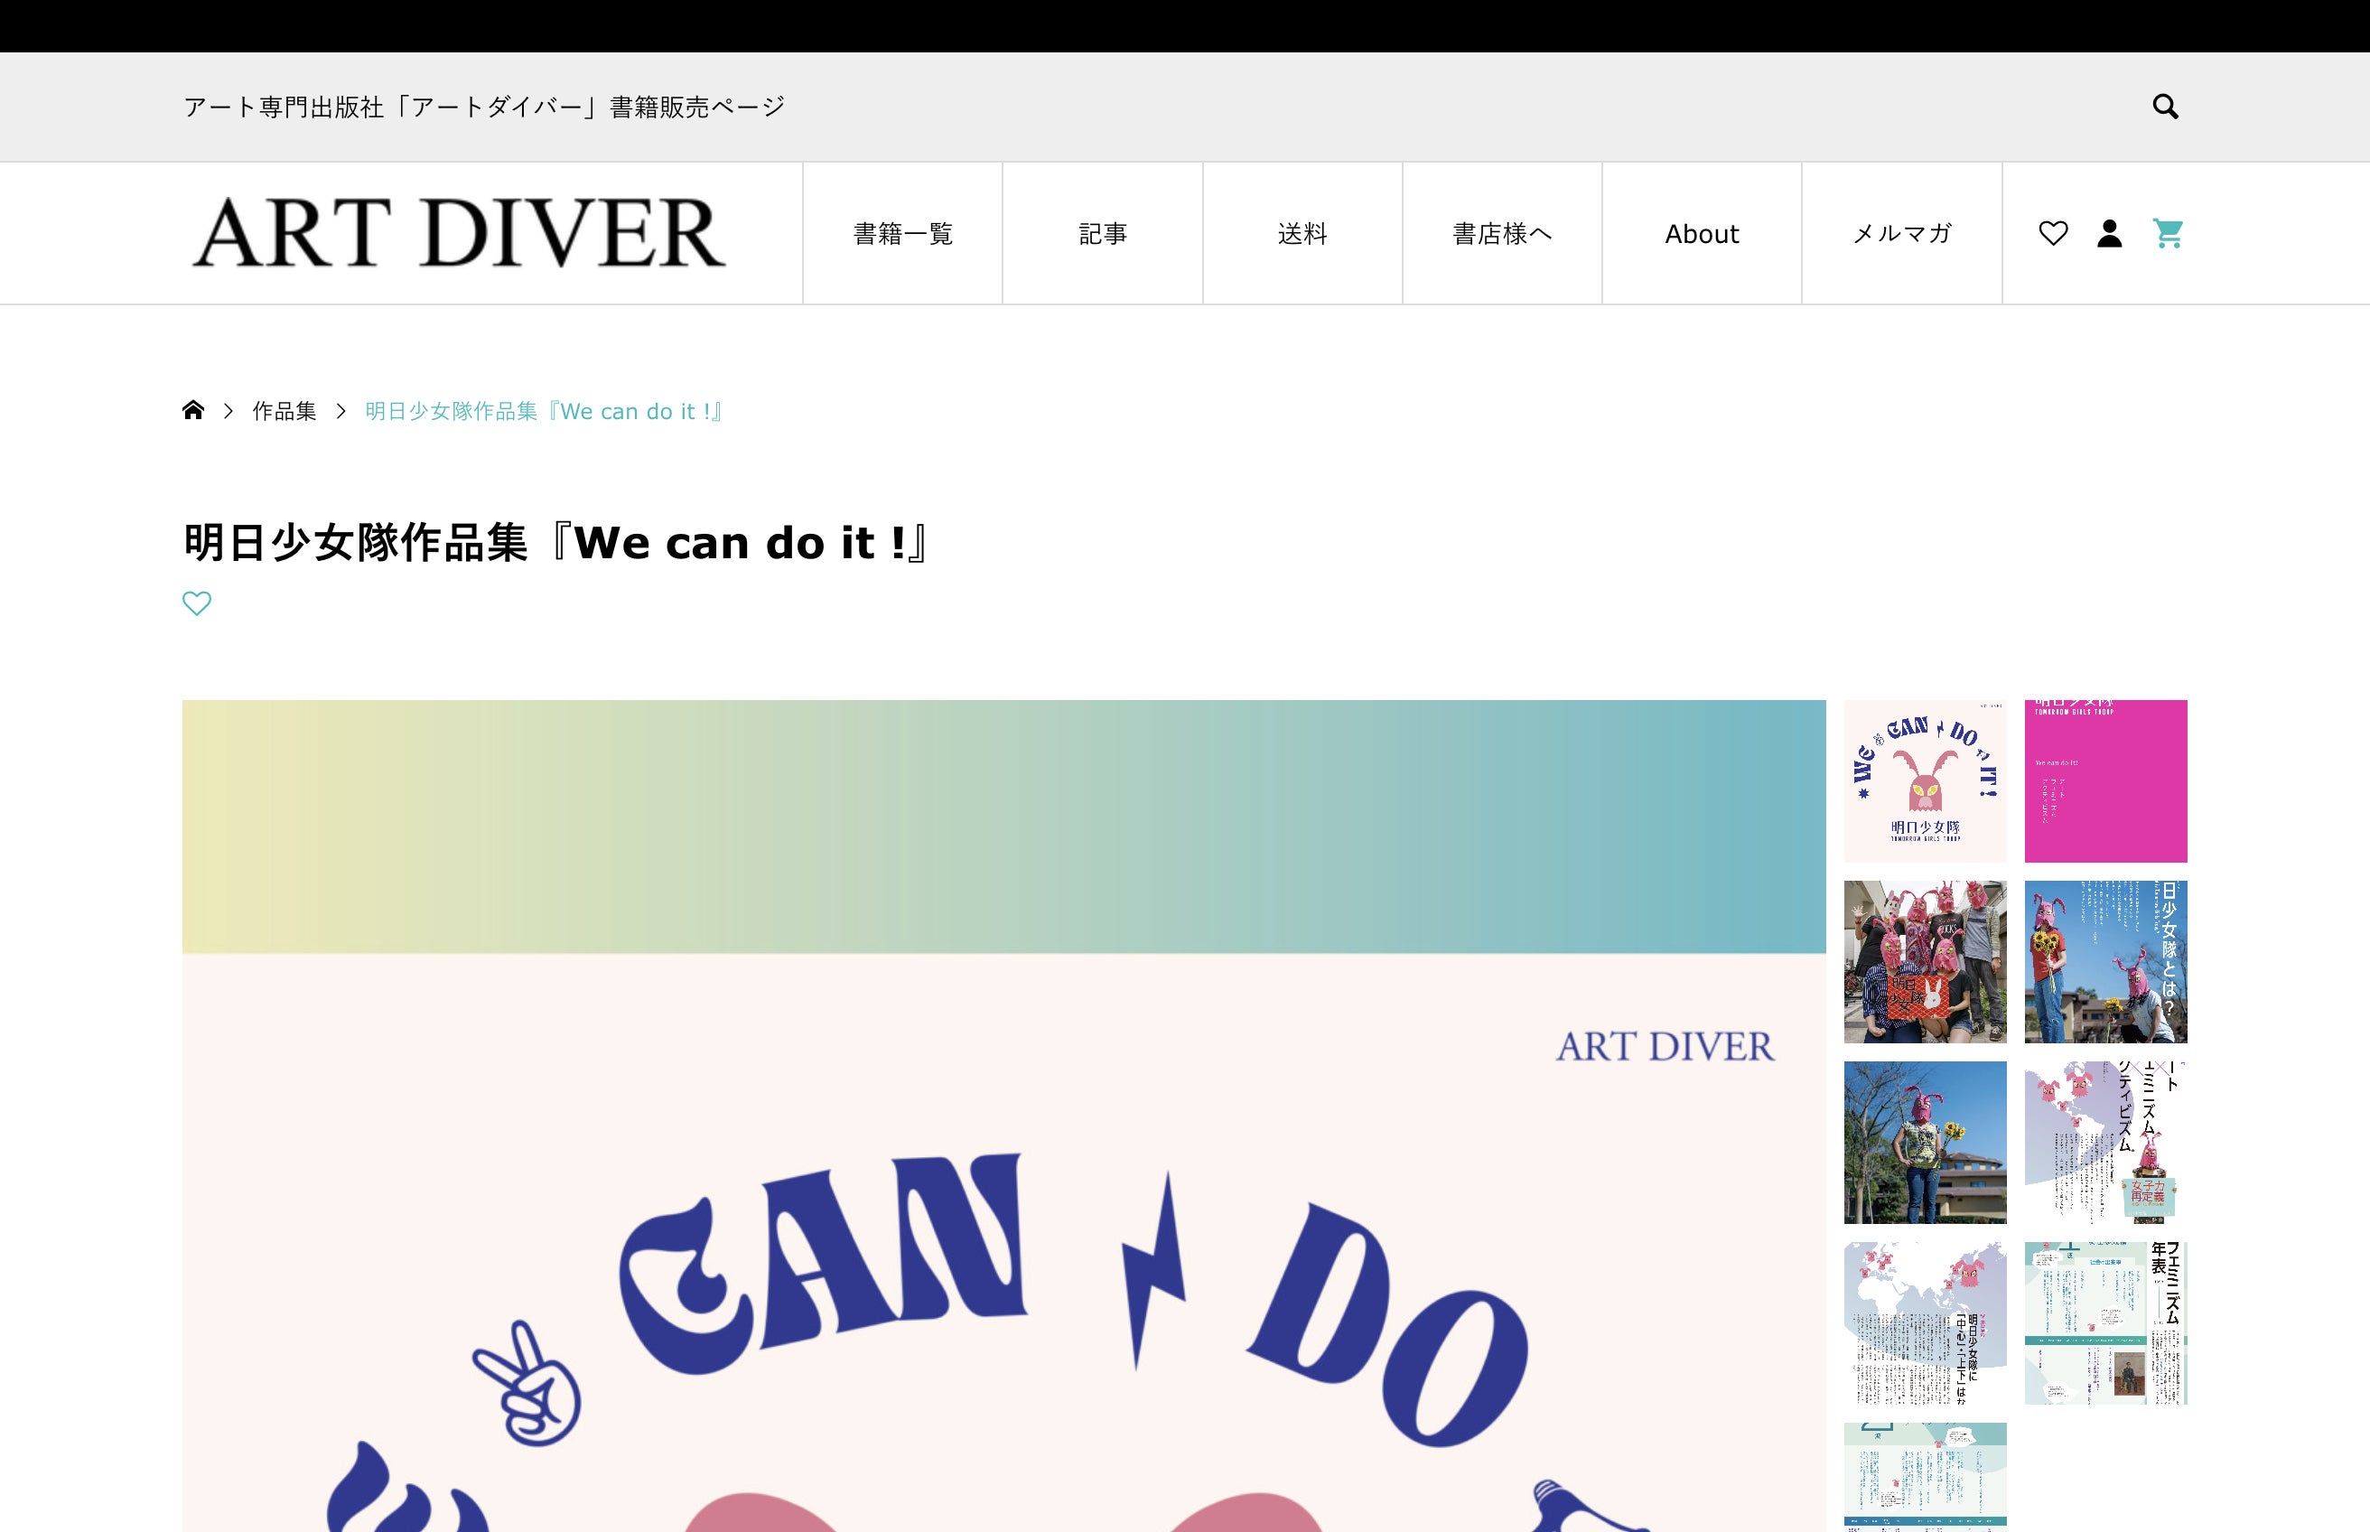Click the ART DIVER logo
The height and width of the screenshot is (1532, 2370).
click(459, 233)
